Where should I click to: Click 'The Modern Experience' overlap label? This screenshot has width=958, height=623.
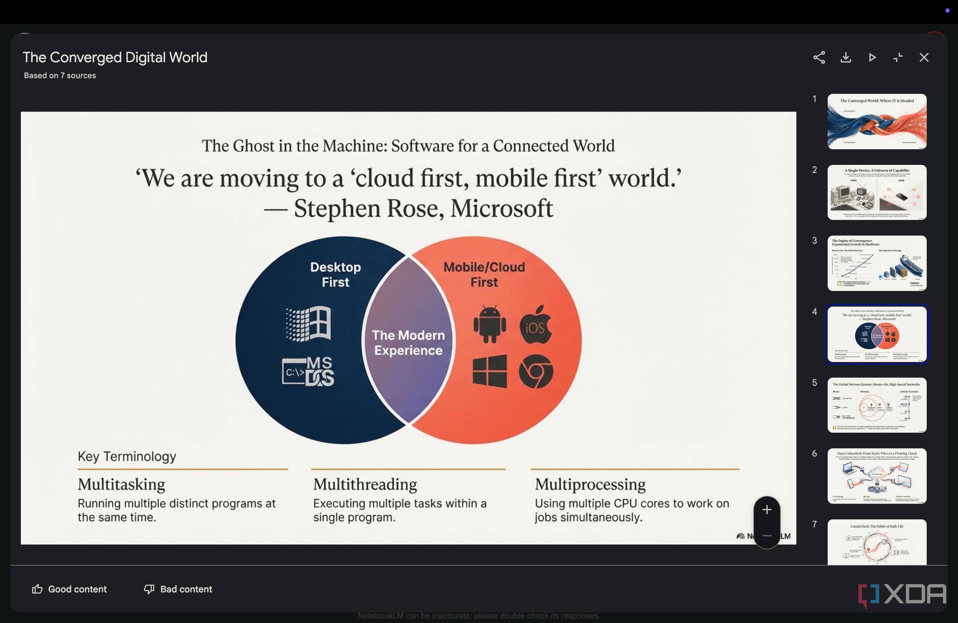click(x=408, y=343)
